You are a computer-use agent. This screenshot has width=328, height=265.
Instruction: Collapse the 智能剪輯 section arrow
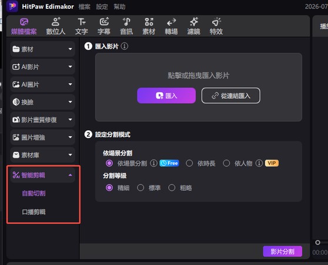pos(71,175)
